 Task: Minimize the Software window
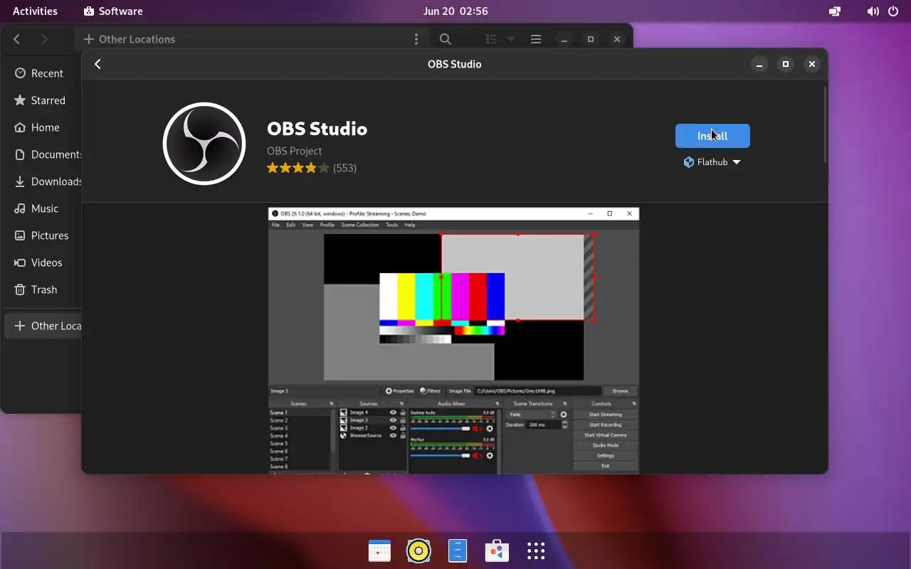[759, 64]
